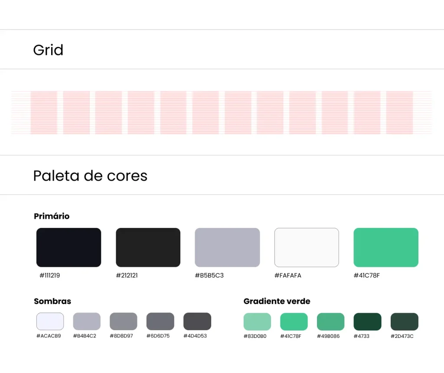
Task: Select the #212121 primary color swatch
Action: [x=148, y=247]
